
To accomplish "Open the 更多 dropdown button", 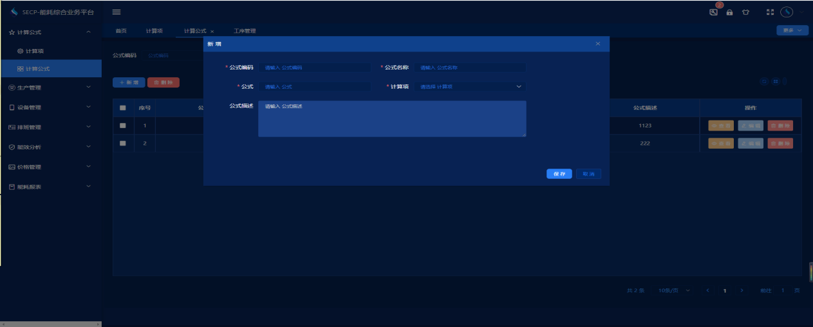I will pyautogui.click(x=792, y=30).
